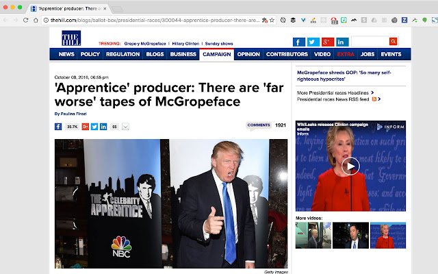Share article via Facebook icon under byline
This screenshot has height=274, width=438.
click(58, 127)
